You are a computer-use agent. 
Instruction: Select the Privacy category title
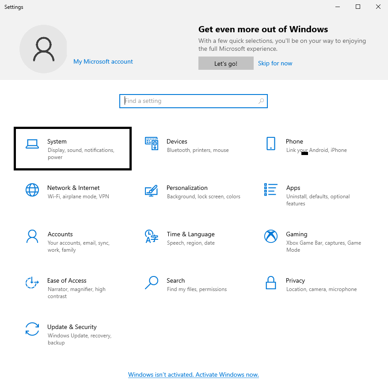tap(295, 280)
